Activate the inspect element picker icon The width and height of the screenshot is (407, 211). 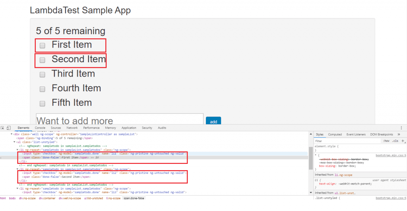(3, 128)
